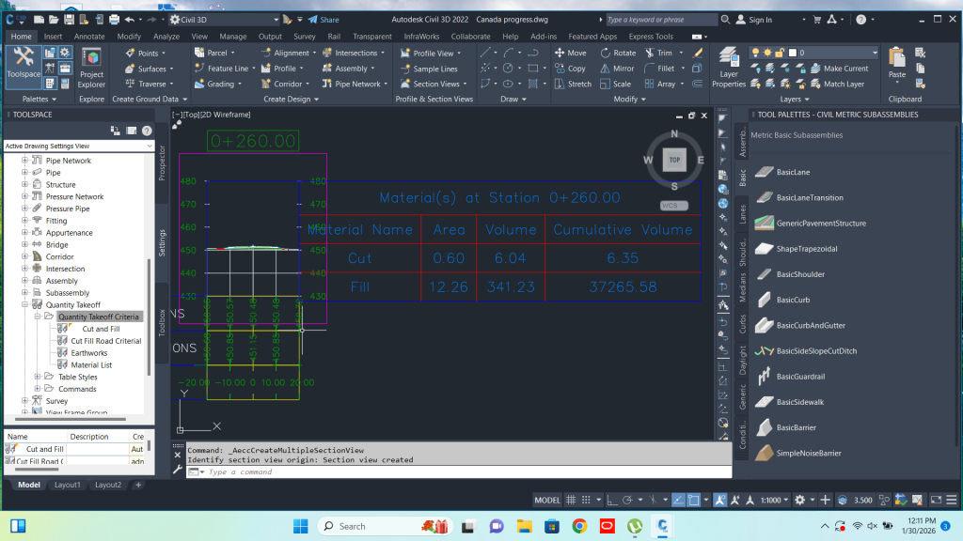Open the Pipe Network tool
The height and width of the screenshot is (541, 963).
pyautogui.click(x=356, y=85)
